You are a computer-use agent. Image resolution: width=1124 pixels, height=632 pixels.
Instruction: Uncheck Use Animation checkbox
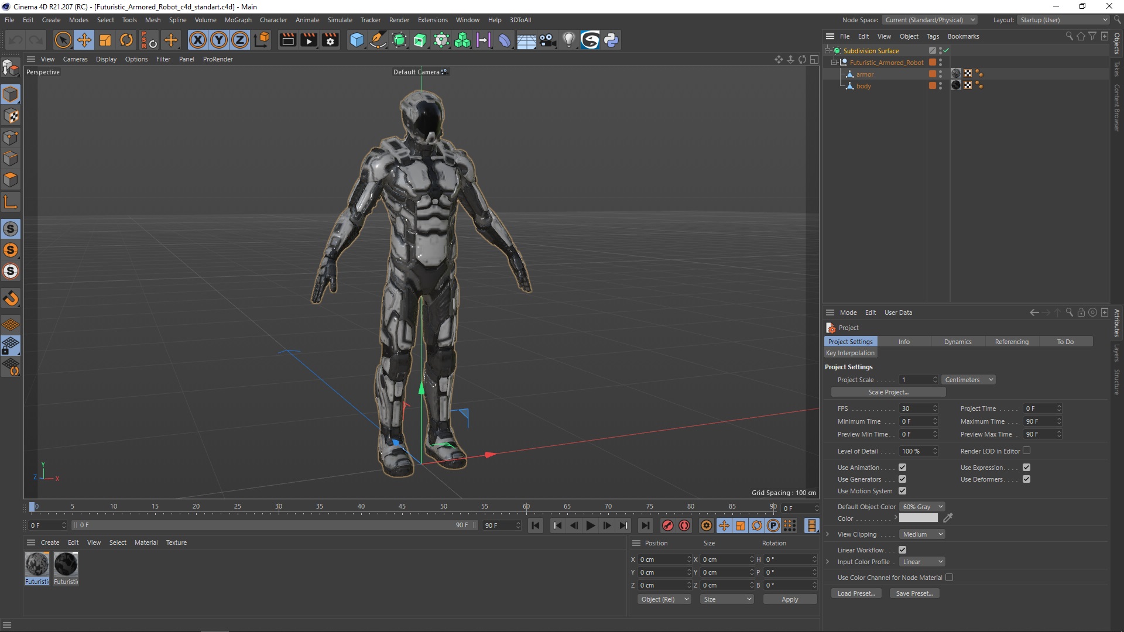point(902,468)
